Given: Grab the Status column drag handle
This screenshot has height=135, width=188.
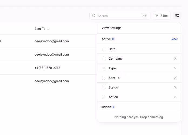Looking at the screenshot, I should [103, 87].
